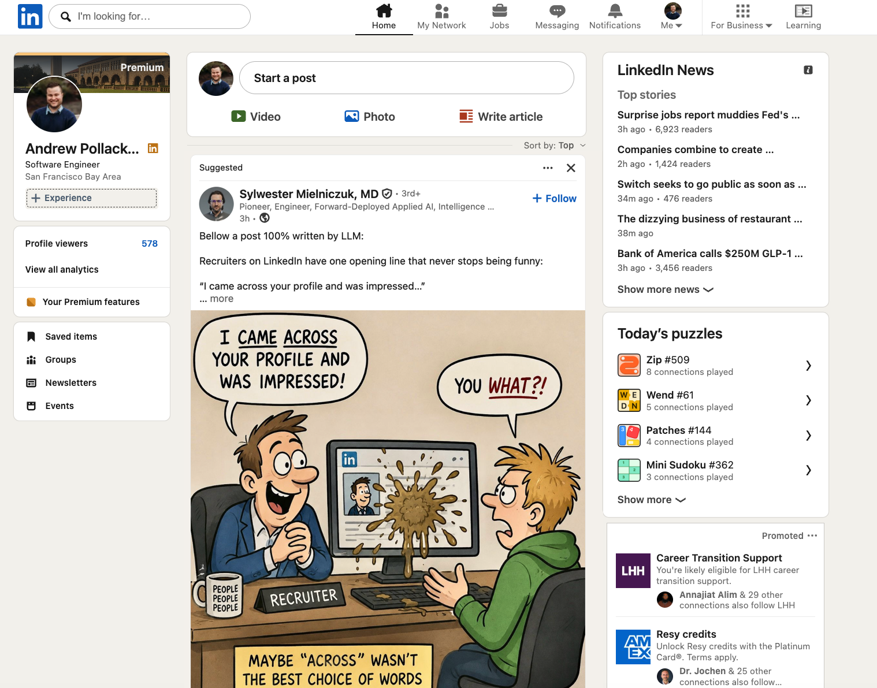Click the Groups icon
Image resolution: width=877 pixels, height=688 pixels.
[x=31, y=360]
